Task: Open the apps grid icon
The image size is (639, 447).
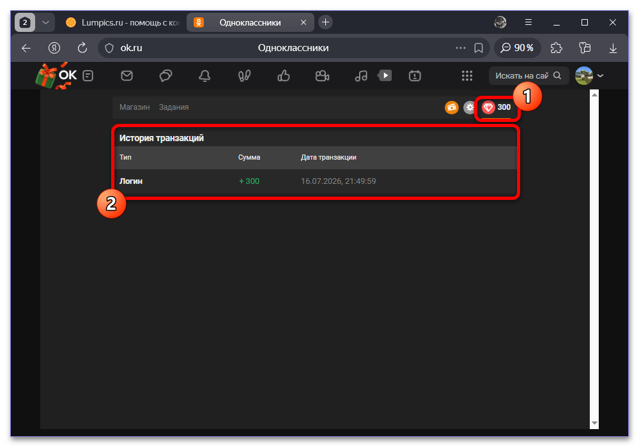Action: click(467, 76)
